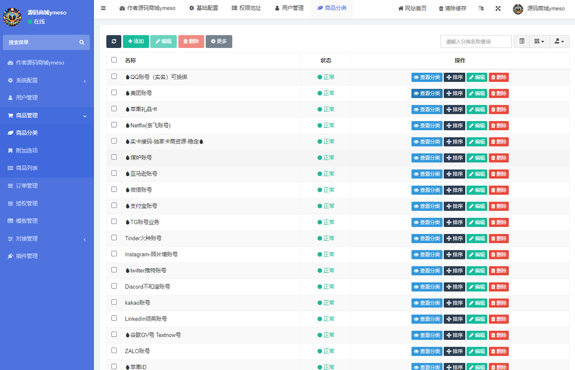Toggle the hamburger sidebar menu icon
575x370 pixels.
point(103,8)
